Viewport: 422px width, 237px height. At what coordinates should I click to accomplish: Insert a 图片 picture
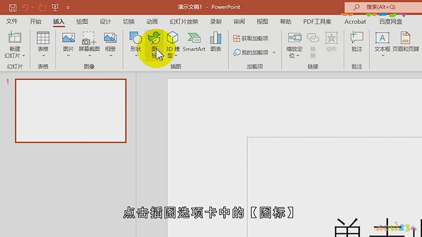coord(69,38)
